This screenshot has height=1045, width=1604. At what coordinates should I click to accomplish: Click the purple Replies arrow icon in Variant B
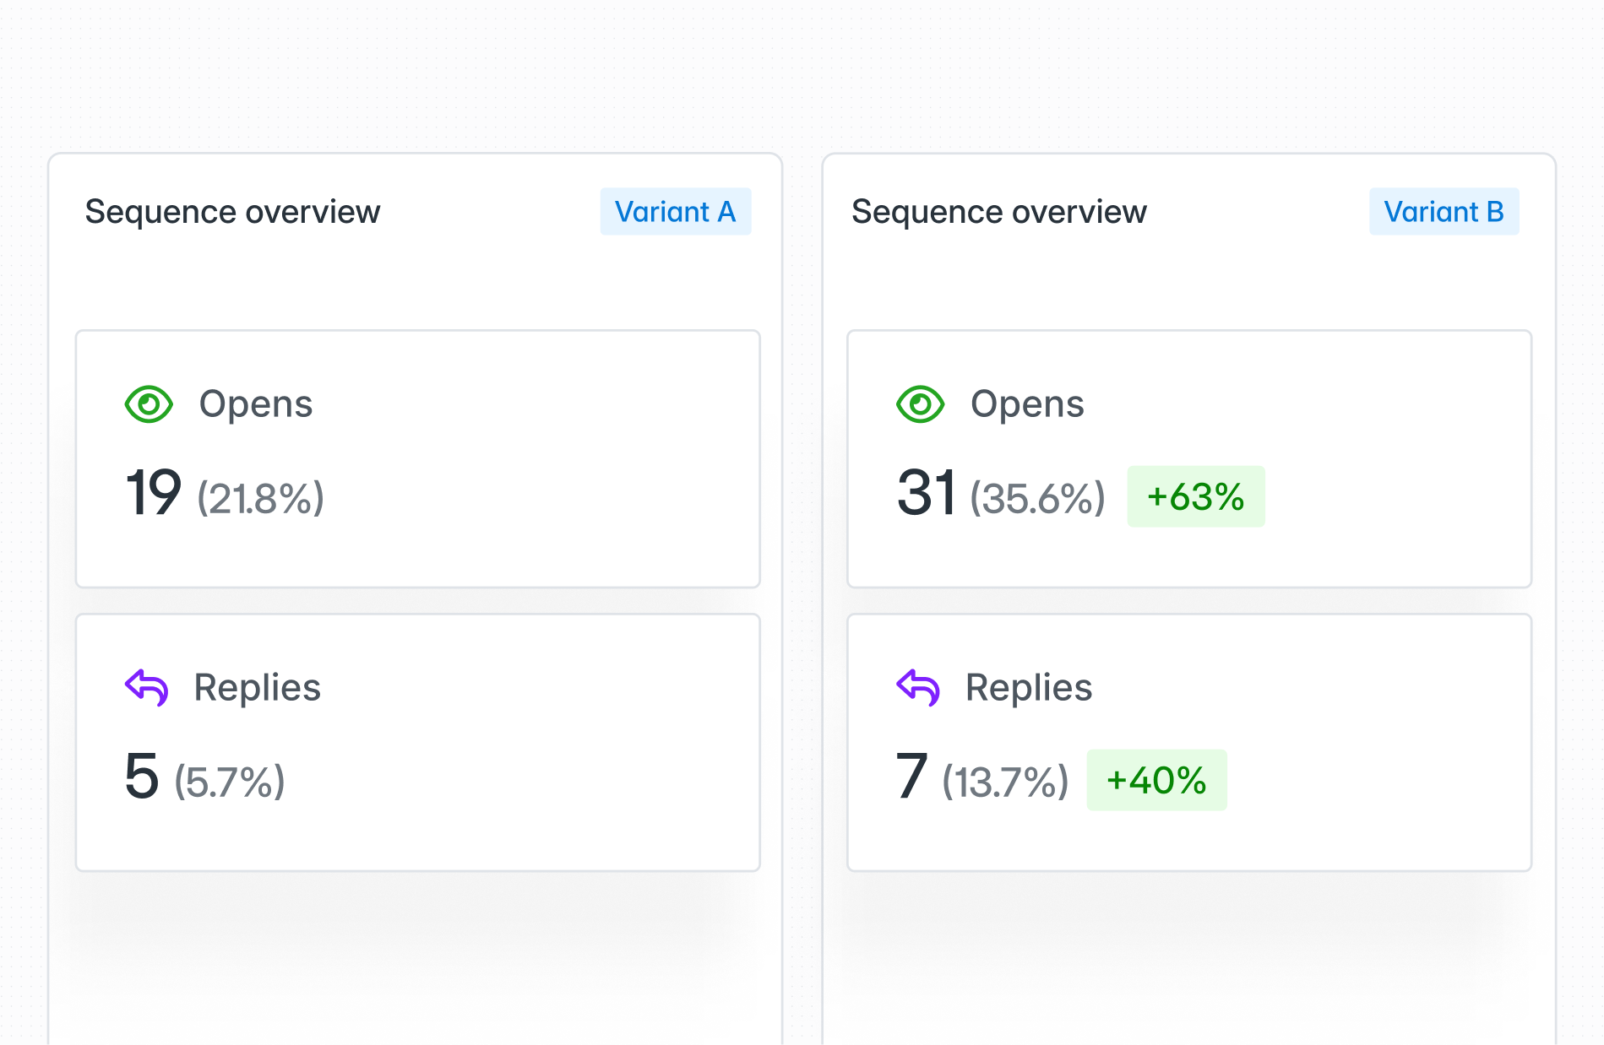[x=918, y=687]
